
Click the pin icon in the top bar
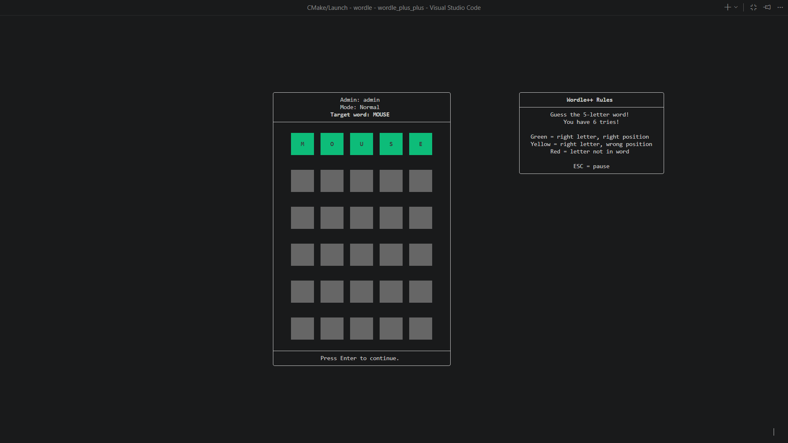pos(767,7)
